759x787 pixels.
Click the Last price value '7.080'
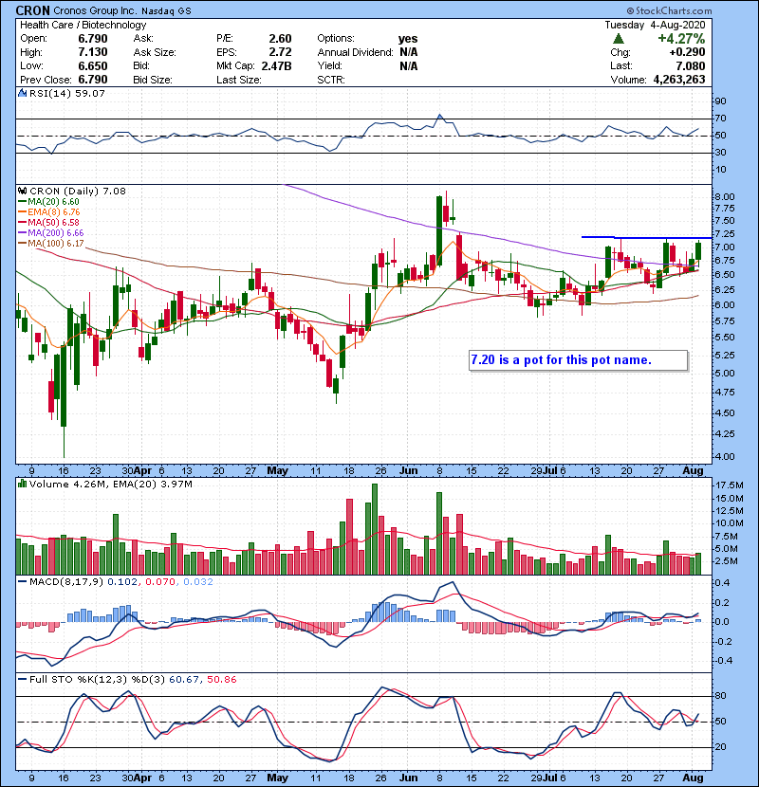(x=690, y=65)
